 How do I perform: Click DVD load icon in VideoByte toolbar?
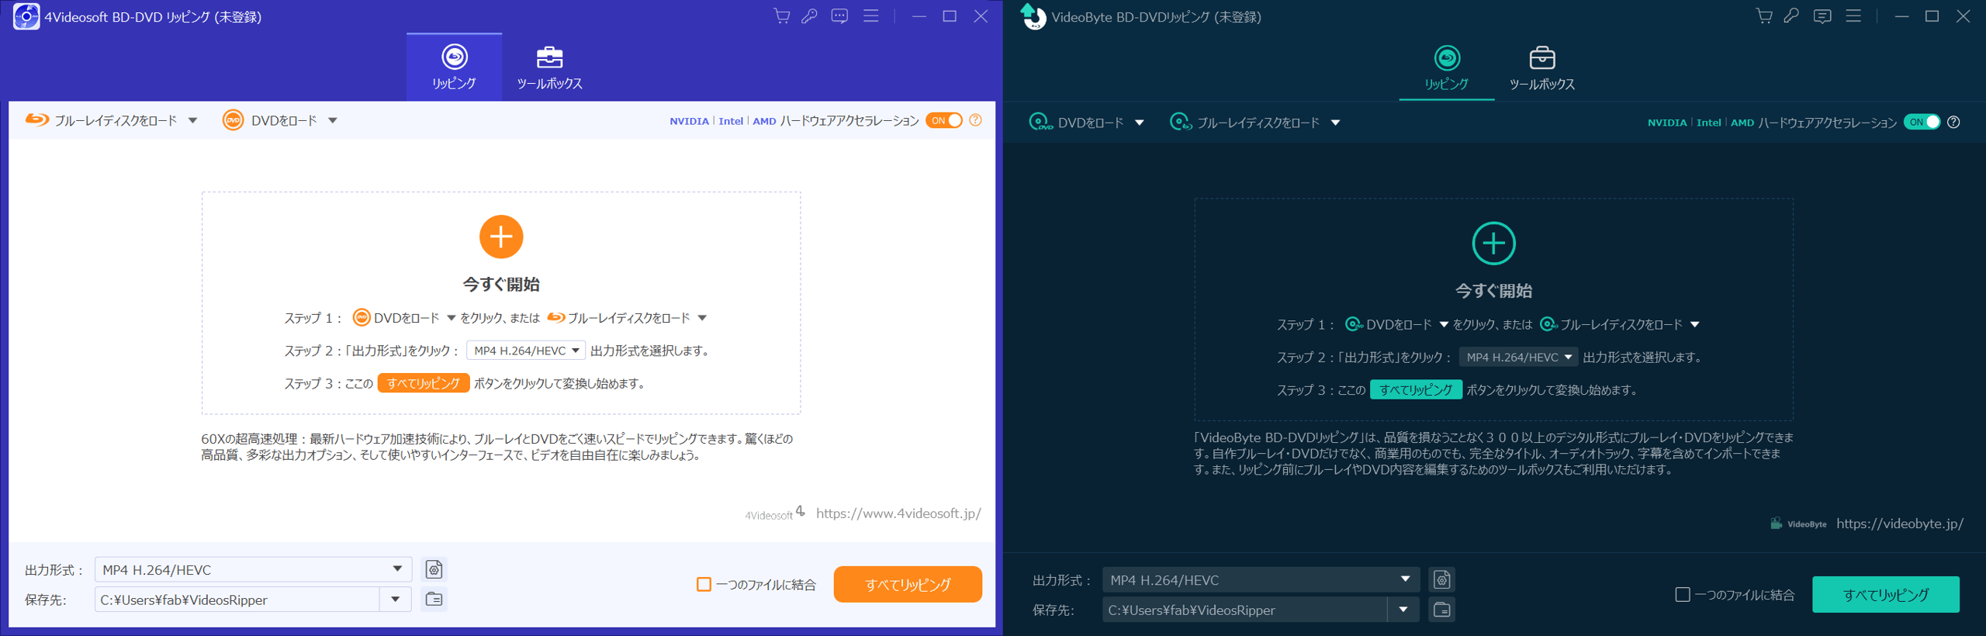[1040, 122]
